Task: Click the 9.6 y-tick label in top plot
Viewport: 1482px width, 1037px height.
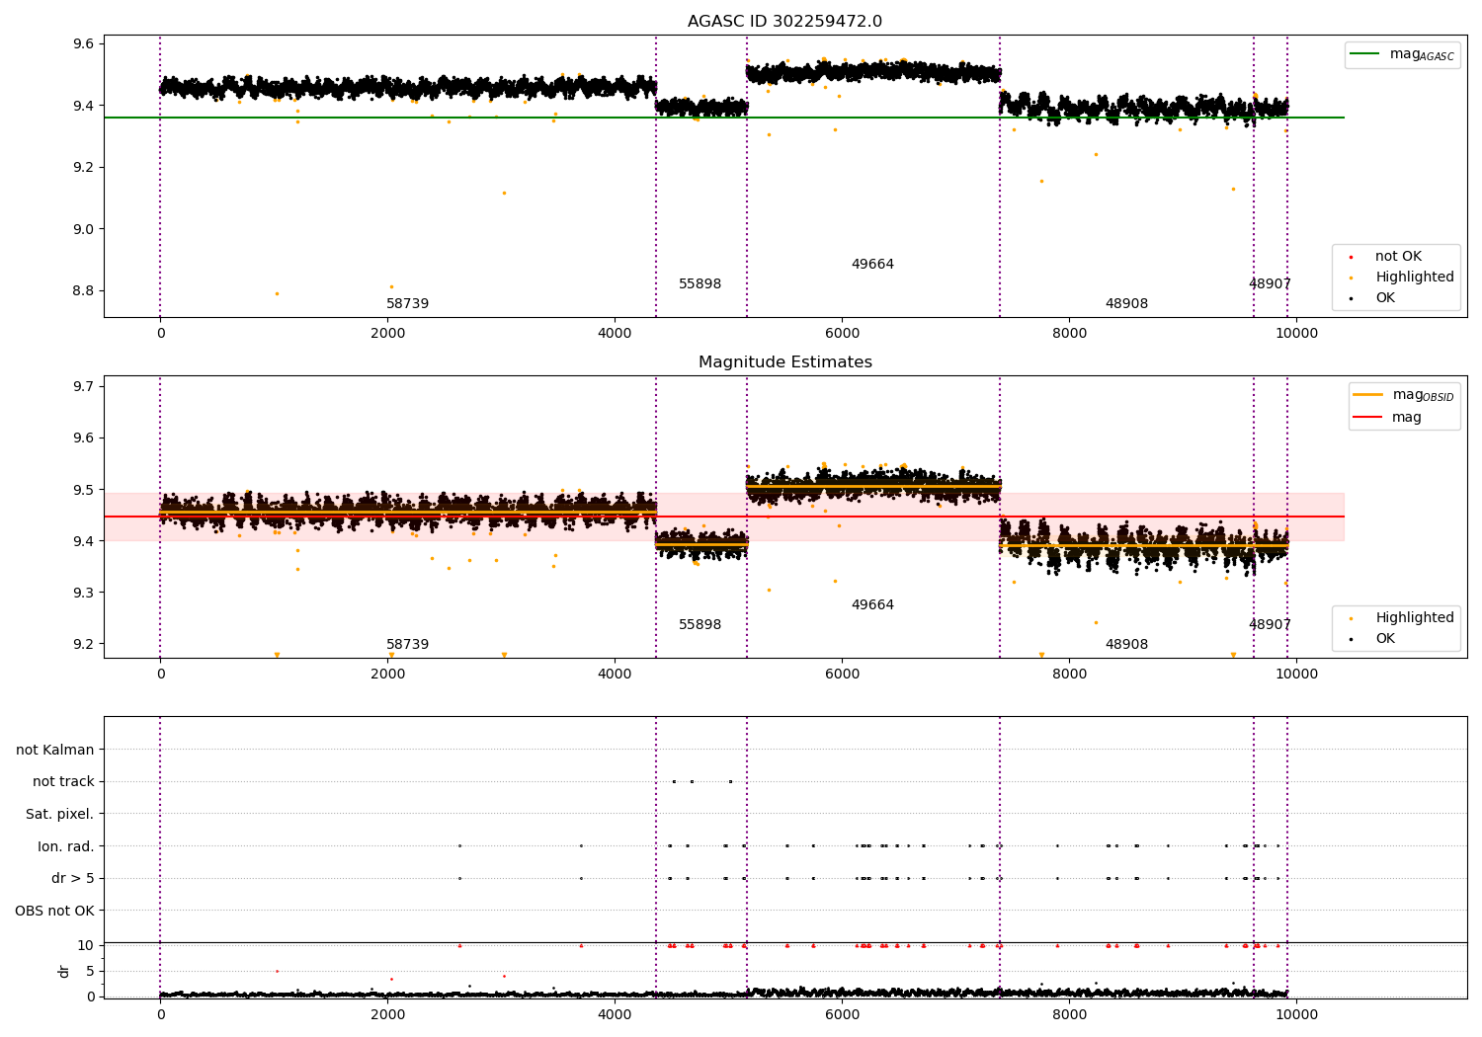Action: 83,44
